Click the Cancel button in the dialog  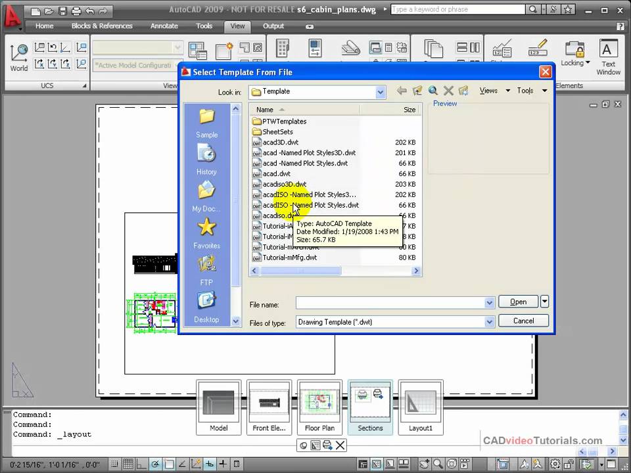click(x=523, y=321)
